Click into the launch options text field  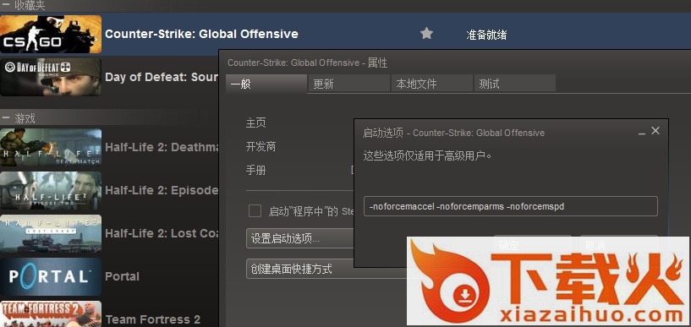(x=510, y=206)
